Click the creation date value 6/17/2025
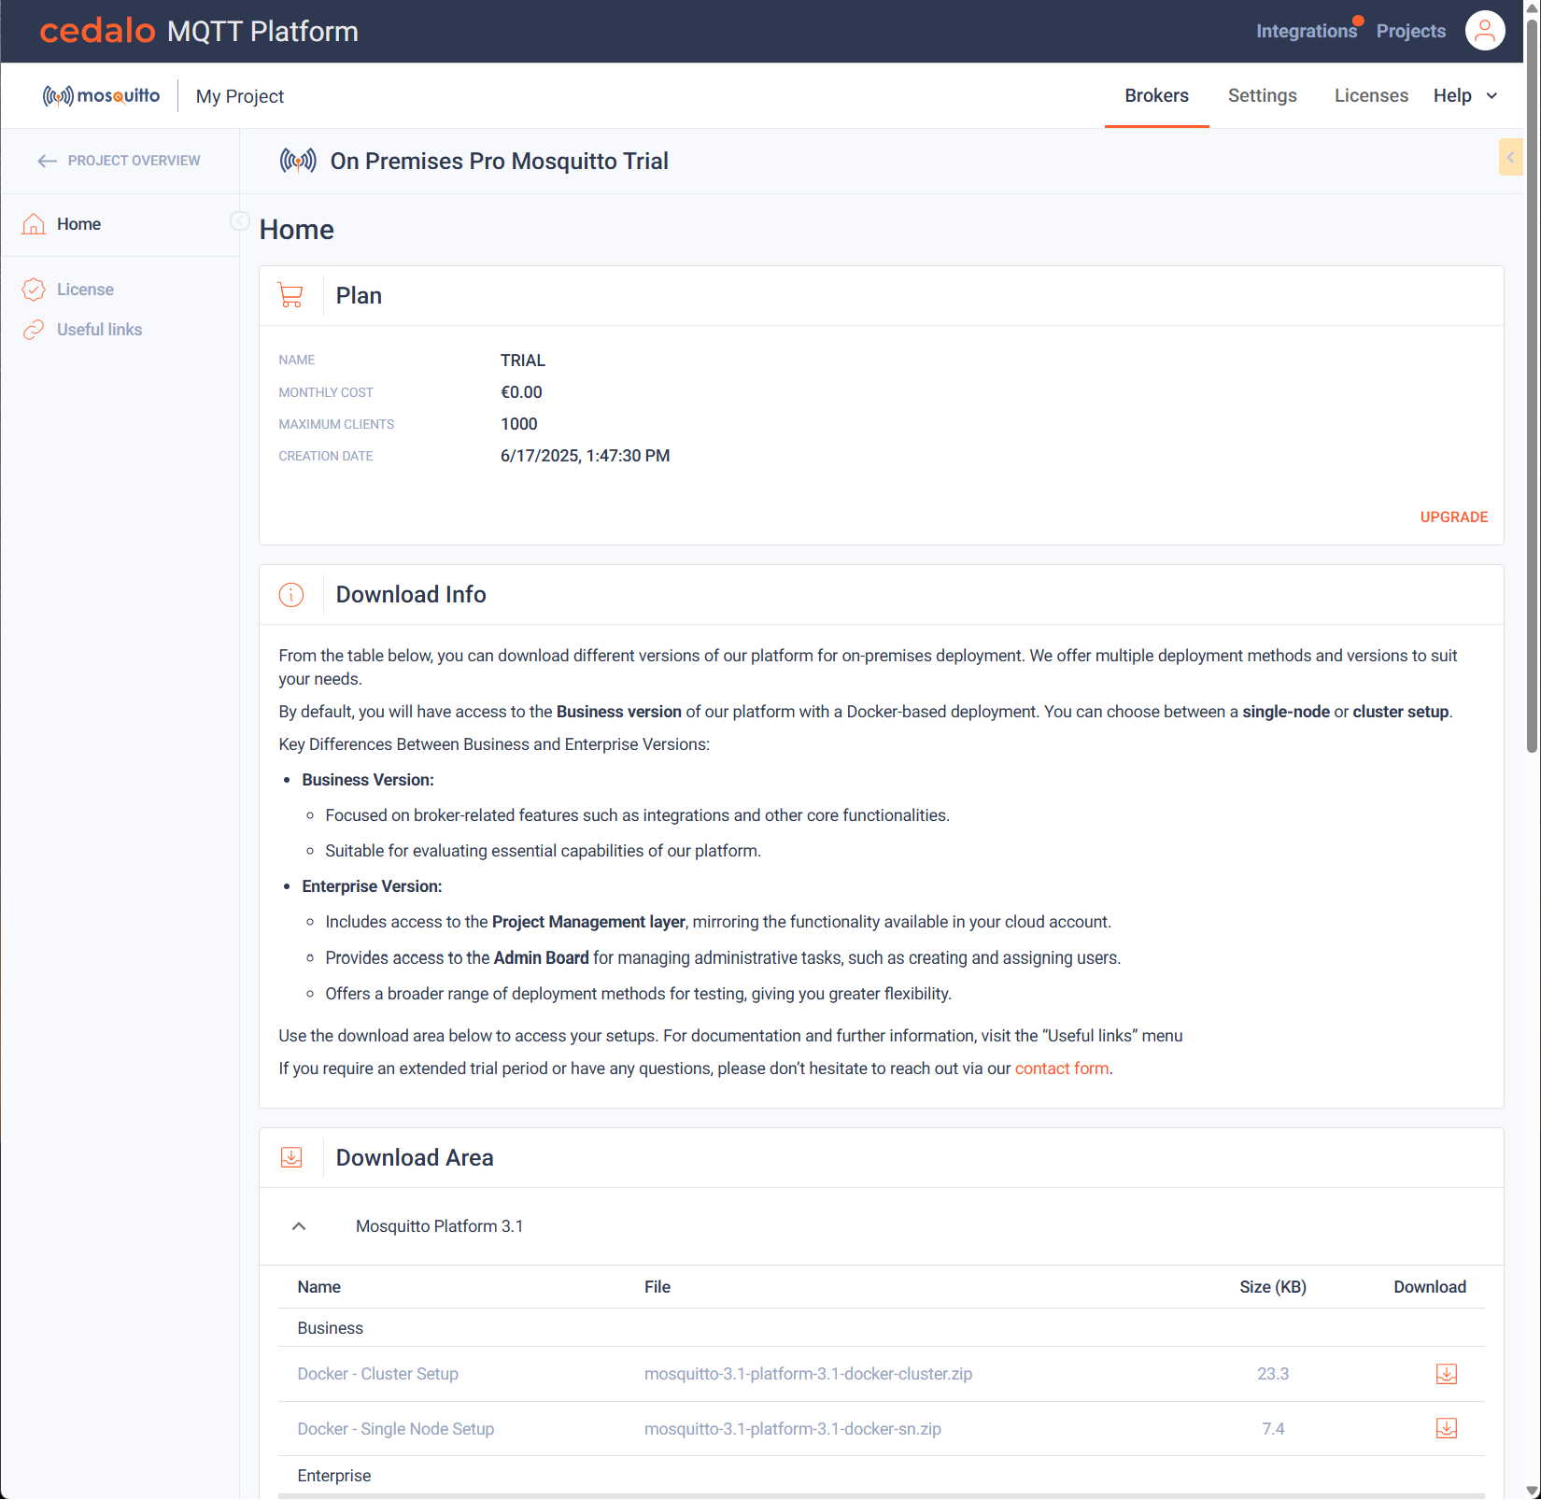 click(x=585, y=456)
